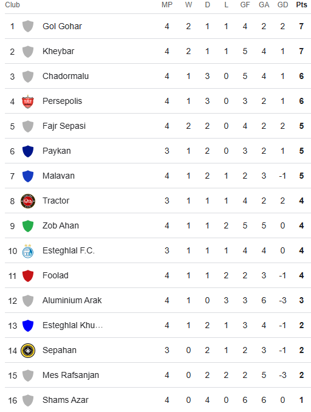Screen dimensions: 311x412
Task: Select the Chadormalu club name
Action: (66, 76)
